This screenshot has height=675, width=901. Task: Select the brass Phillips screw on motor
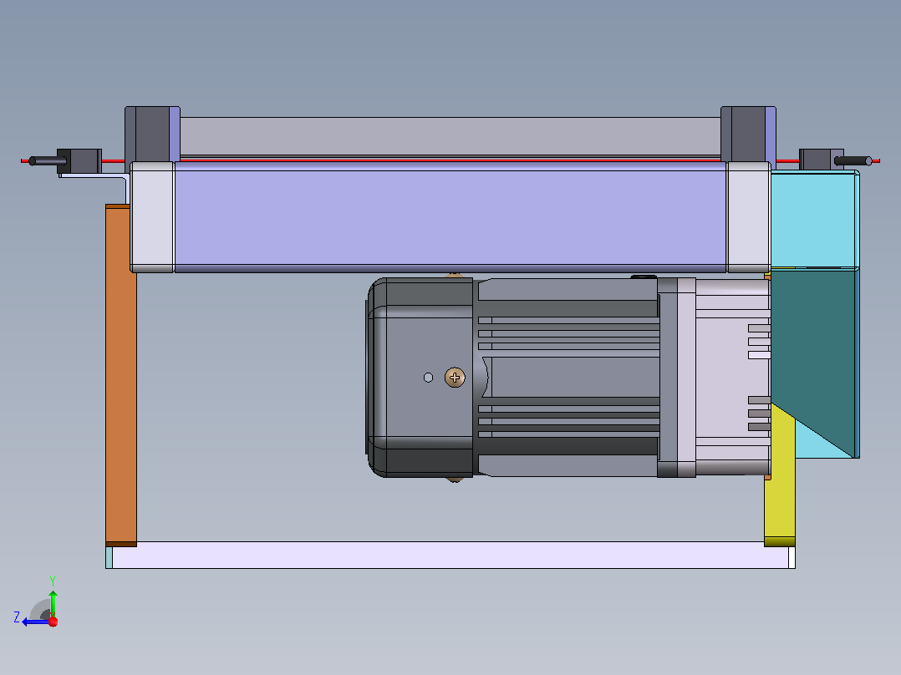point(455,378)
